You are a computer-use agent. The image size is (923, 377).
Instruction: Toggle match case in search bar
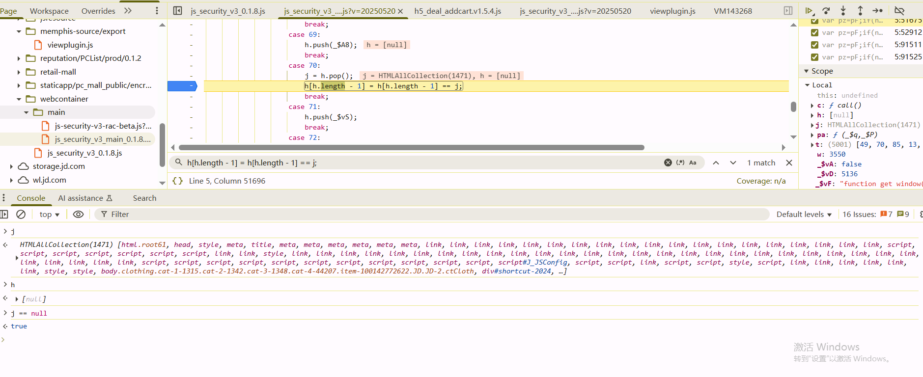693,163
